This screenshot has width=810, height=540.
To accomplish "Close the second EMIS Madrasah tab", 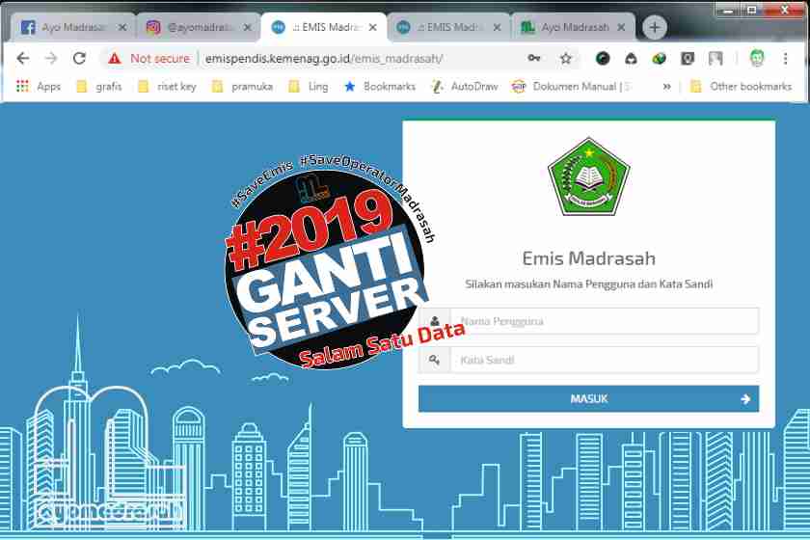I will [x=497, y=27].
